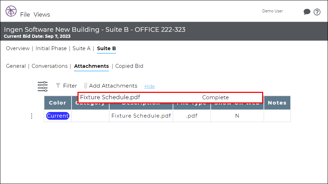Click the paperclip Add Attachments icon
The height and width of the screenshot is (184, 328).
[85, 85]
